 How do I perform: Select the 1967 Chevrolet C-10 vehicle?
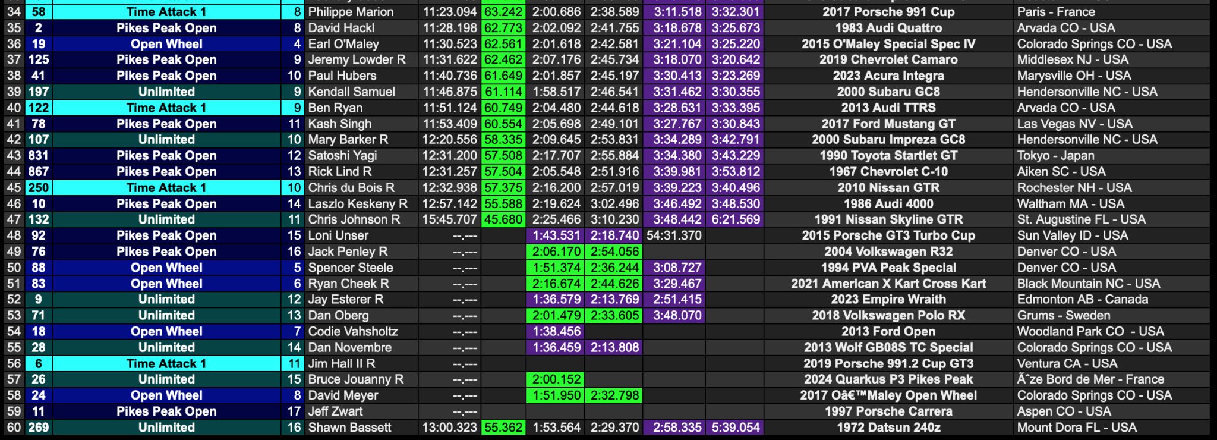(888, 171)
